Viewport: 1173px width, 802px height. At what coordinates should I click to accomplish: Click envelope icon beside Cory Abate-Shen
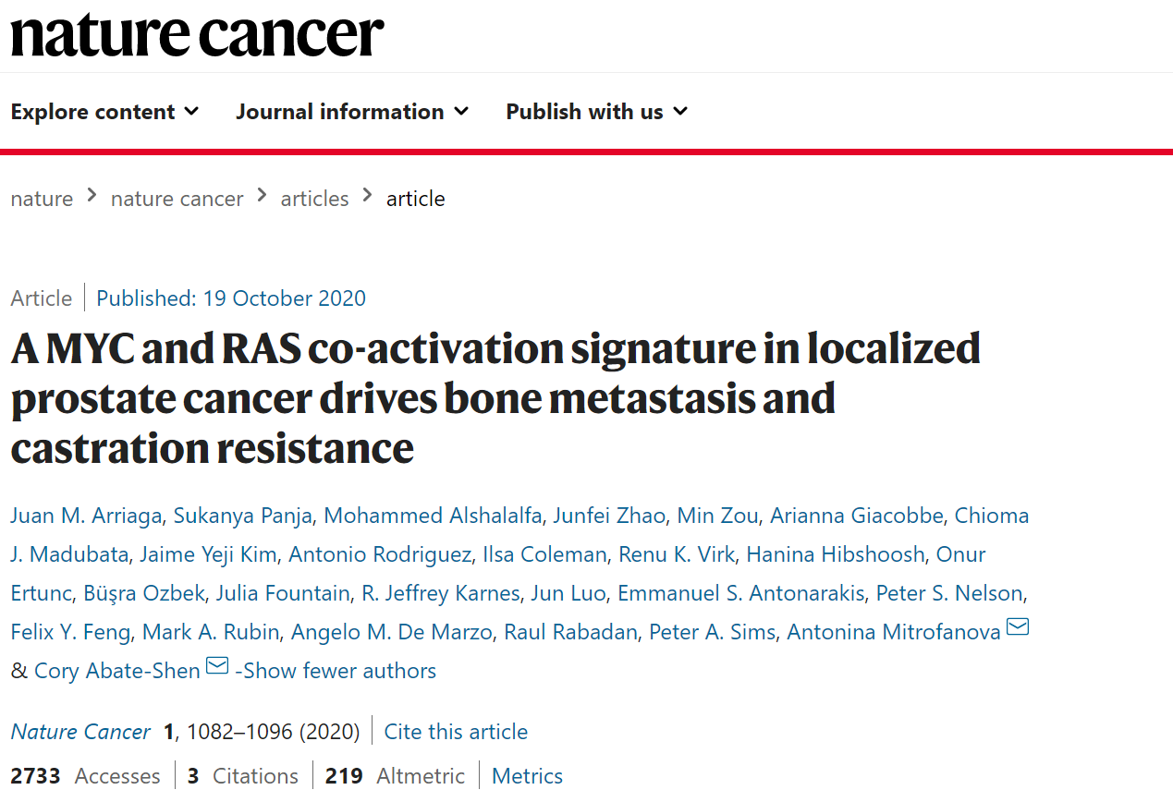click(217, 666)
